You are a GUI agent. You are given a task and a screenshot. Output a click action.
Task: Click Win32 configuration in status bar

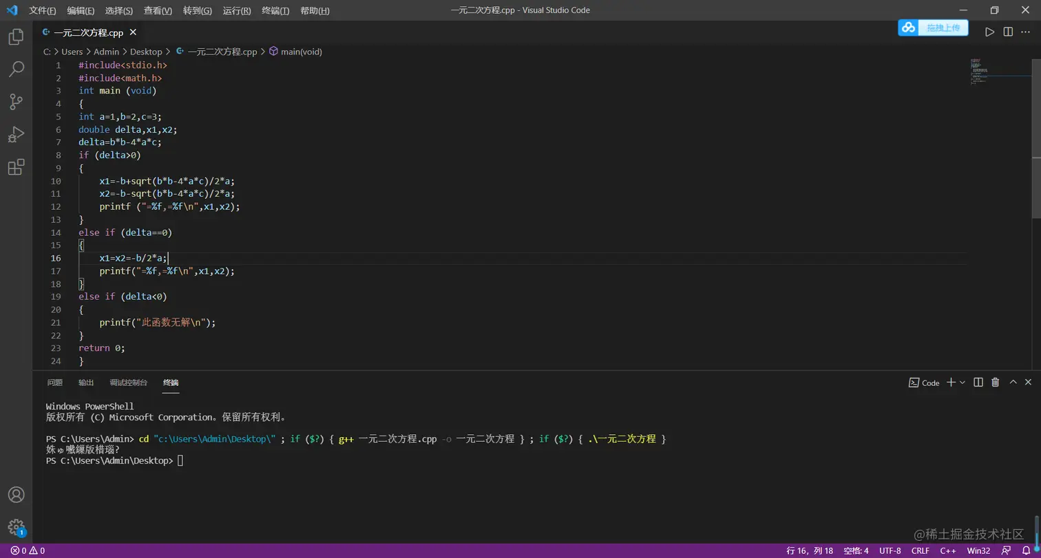pyautogui.click(x=978, y=550)
